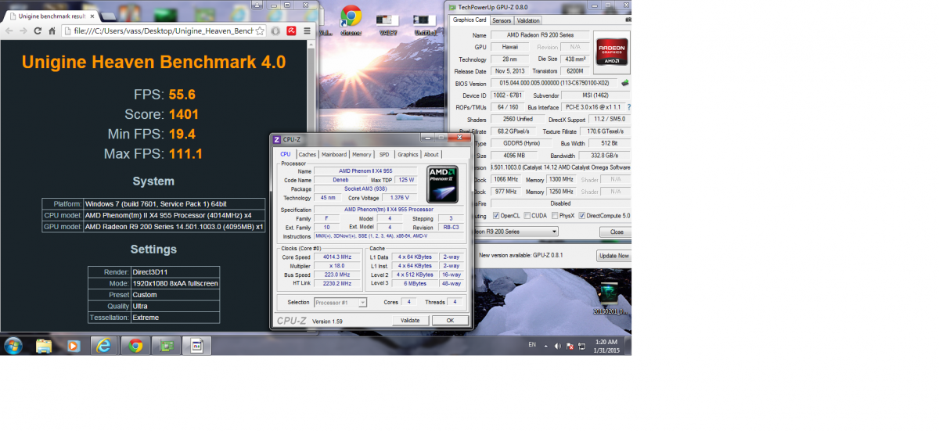
Task: Reload the Unigine results page
Action: [38, 31]
